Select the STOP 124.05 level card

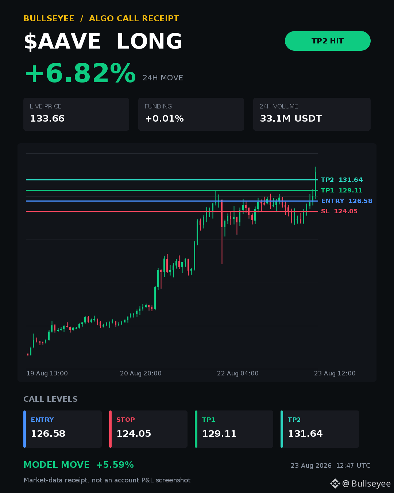click(148, 429)
